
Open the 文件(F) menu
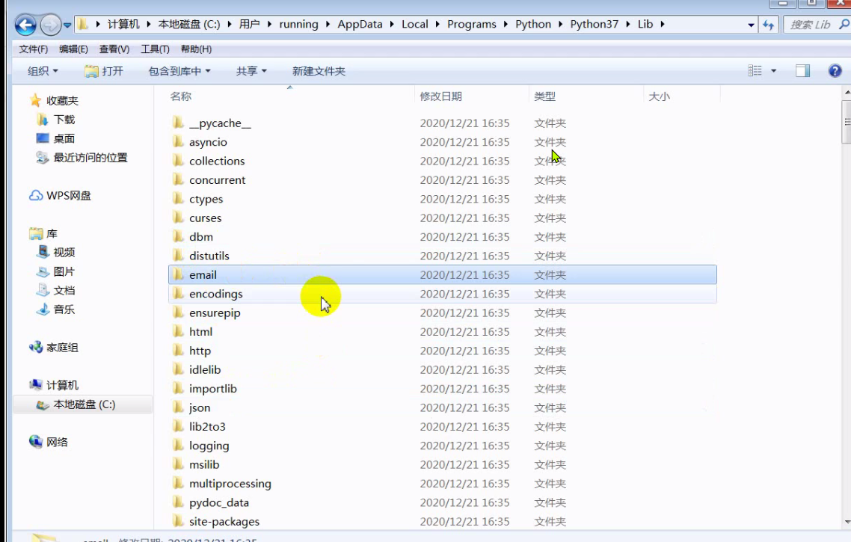[x=33, y=49]
